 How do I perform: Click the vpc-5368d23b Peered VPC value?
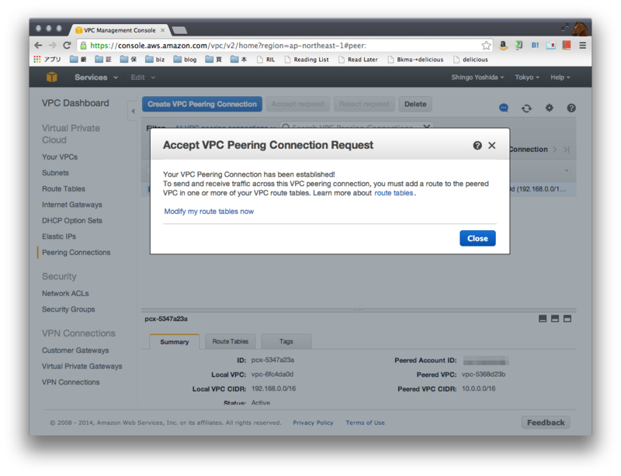(484, 374)
